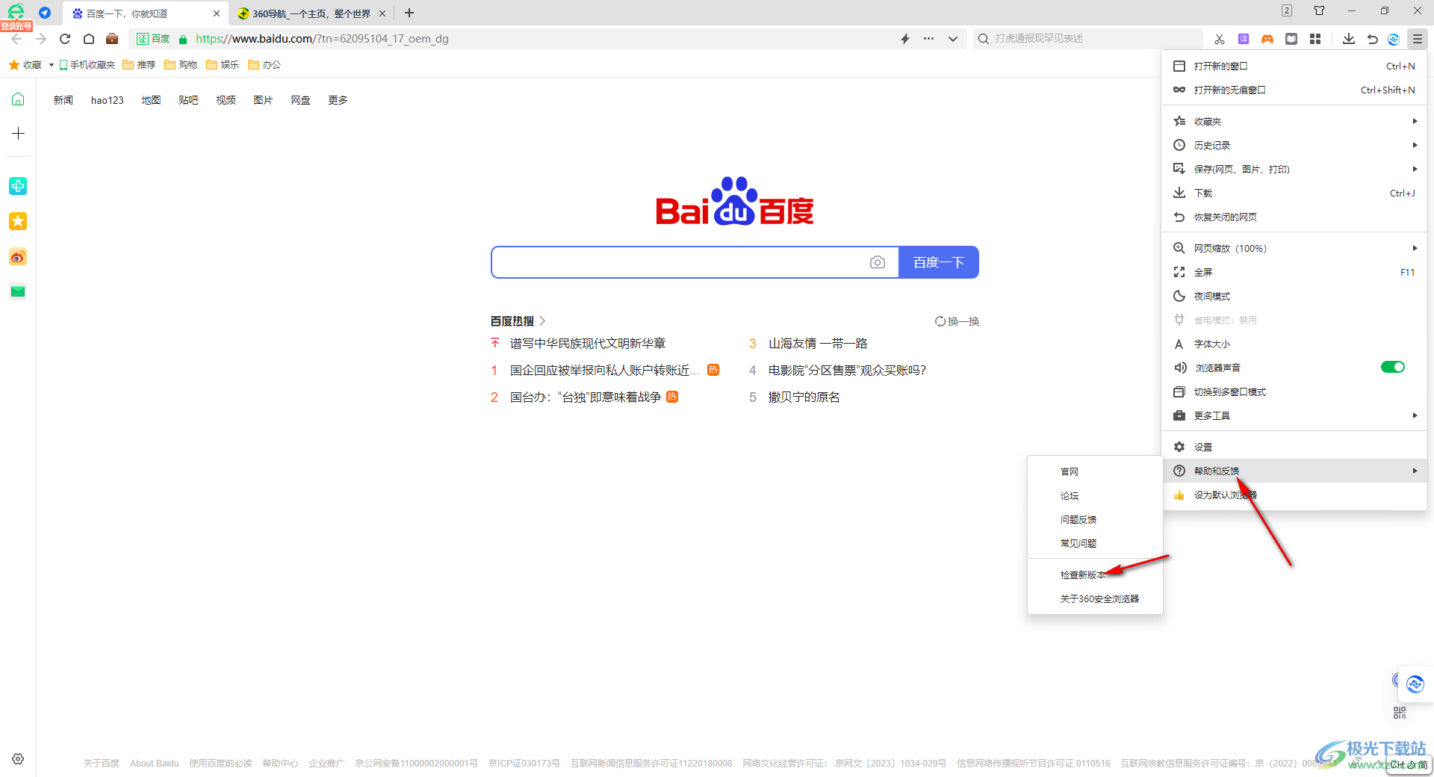Click the 换一换 refresh link
Viewport: 1434px width, 777px height.
(x=957, y=321)
